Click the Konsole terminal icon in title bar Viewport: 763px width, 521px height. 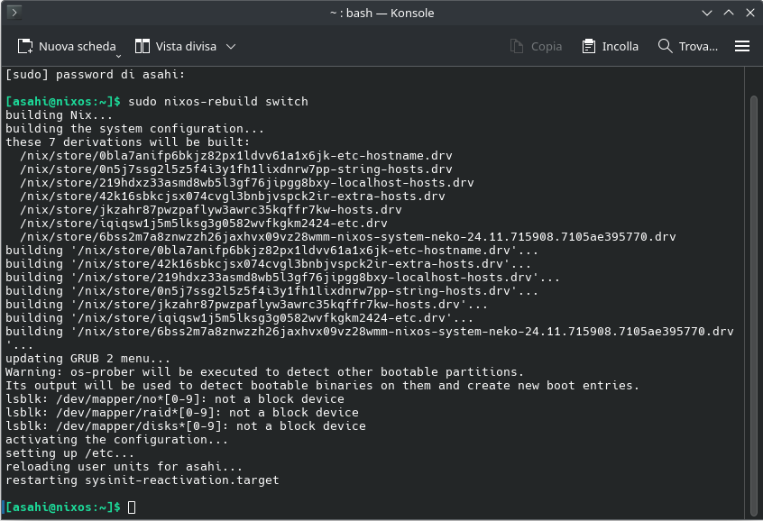15,13
